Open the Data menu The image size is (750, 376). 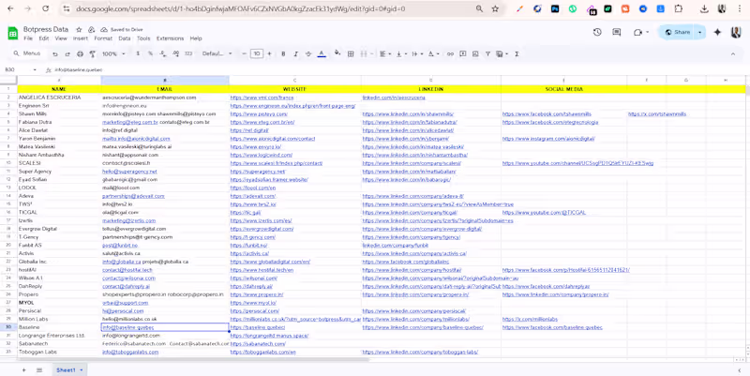[x=125, y=38]
